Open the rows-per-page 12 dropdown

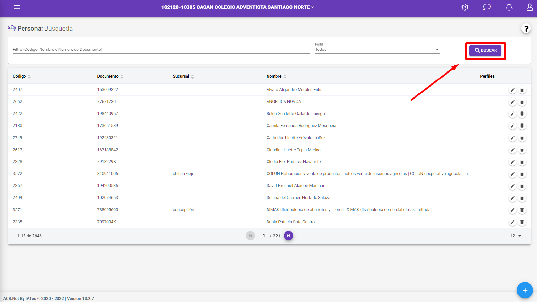point(516,236)
